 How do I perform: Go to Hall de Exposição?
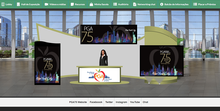[x=28, y=4]
